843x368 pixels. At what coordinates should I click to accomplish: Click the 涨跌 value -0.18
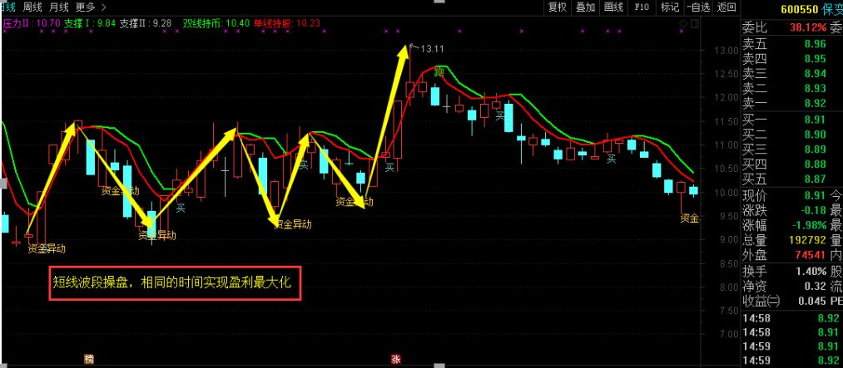812,210
